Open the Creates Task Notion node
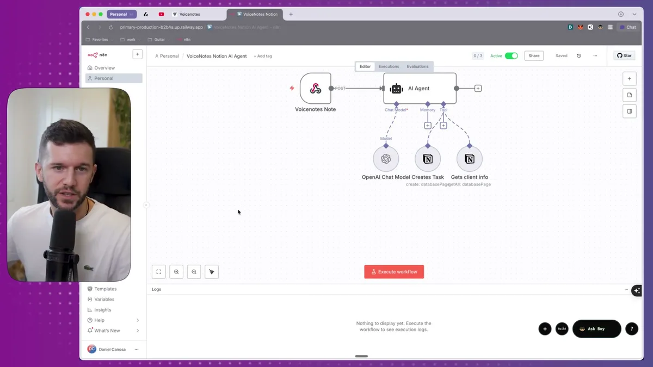Viewport: 653px width, 367px height. tap(428, 159)
